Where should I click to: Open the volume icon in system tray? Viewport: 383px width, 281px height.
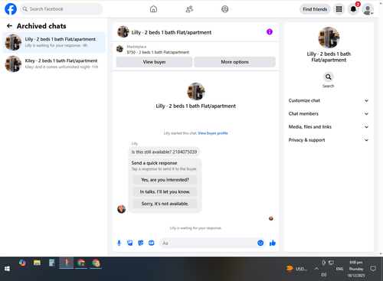(x=324, y=275)
